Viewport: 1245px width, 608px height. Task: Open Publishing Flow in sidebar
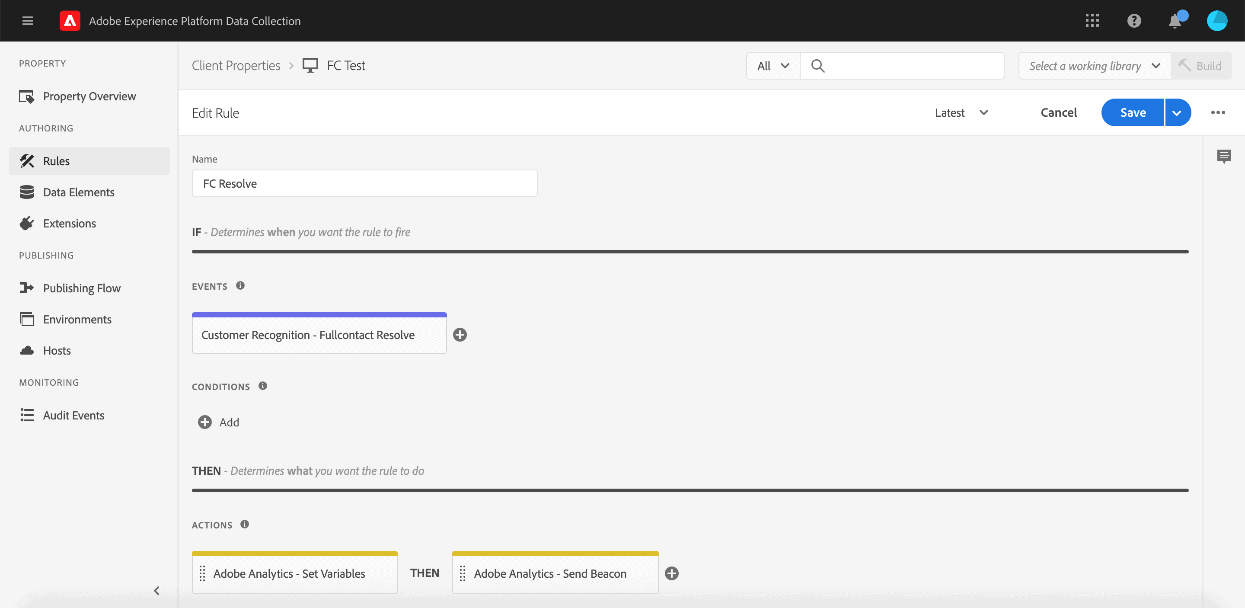pos(82,288)
